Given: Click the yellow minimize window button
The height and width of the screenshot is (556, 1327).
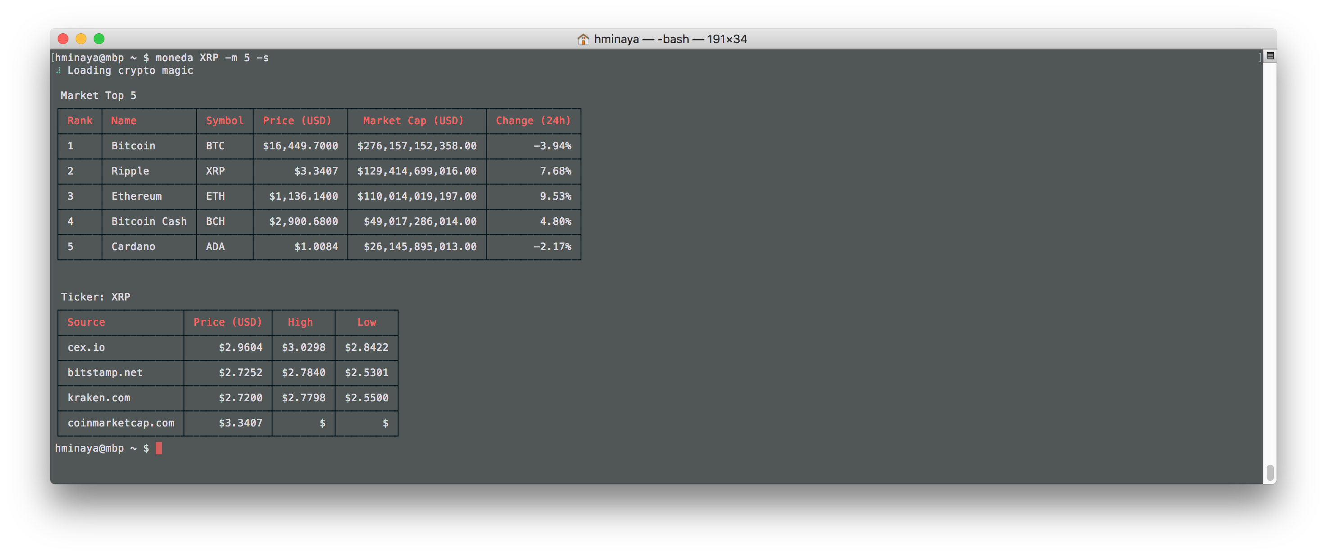Looking at the screenshot, I should (x=81, y=39).
